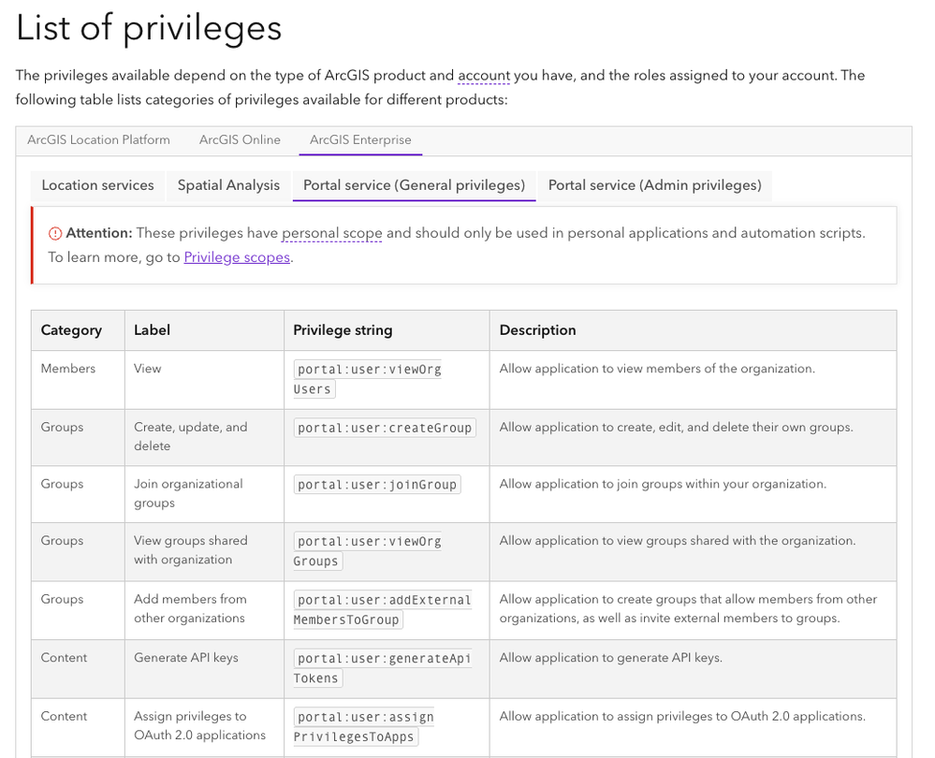Click the 'Privilege string' column header

click(343, 330)
